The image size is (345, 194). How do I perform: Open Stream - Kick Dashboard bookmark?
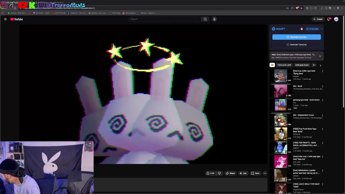click(x=17, y=13)
